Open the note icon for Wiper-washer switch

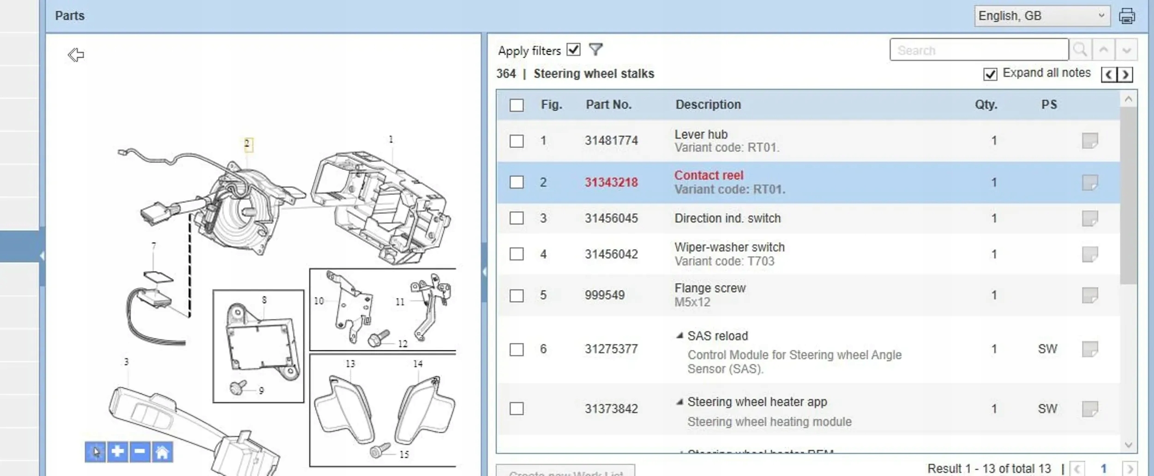pos(1090,254)
